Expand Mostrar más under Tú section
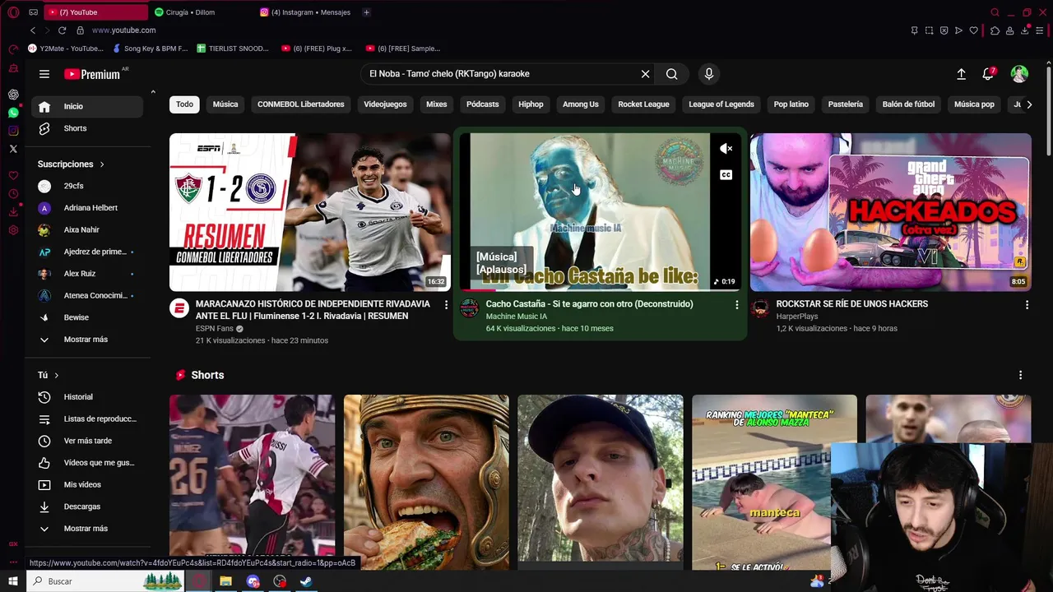 (87, 529)
